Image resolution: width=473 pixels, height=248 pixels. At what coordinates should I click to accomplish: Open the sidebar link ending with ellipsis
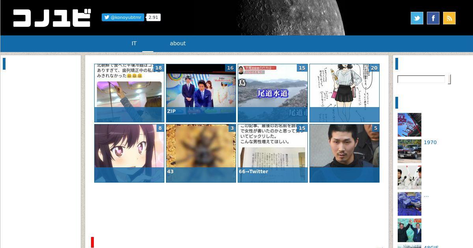pos(426,195)
